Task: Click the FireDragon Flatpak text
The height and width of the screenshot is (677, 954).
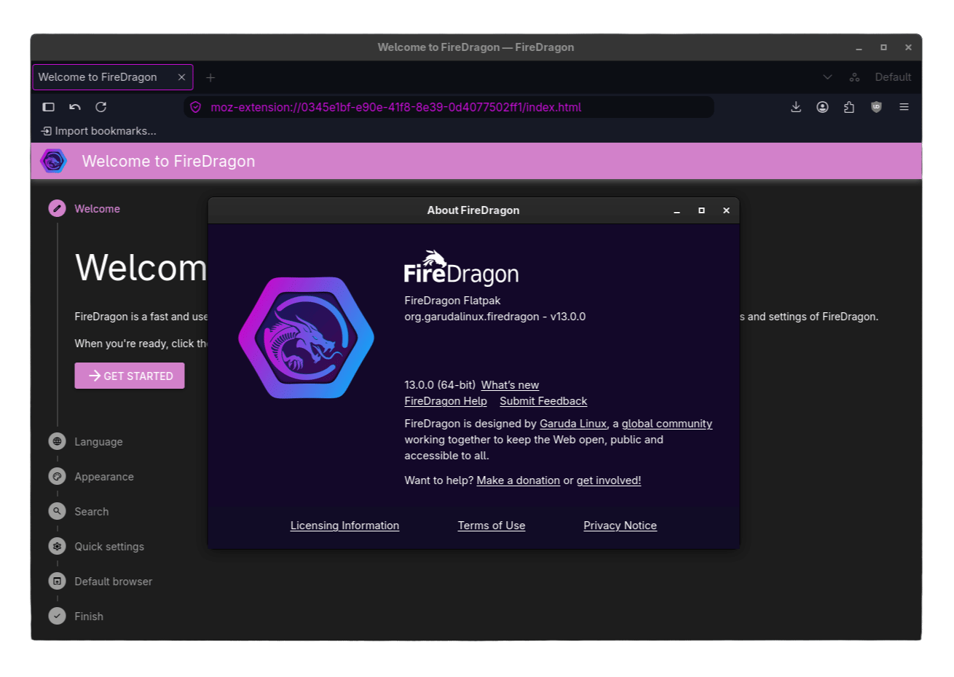Action: click(x=452, y=301)
